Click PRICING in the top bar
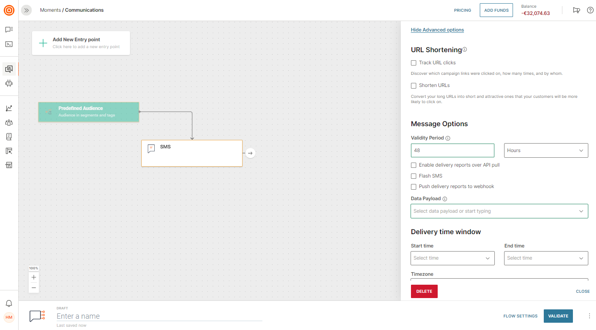 pos(462,10)
